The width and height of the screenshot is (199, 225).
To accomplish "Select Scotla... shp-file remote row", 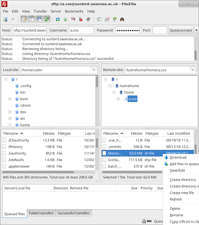I will [132, 160].
